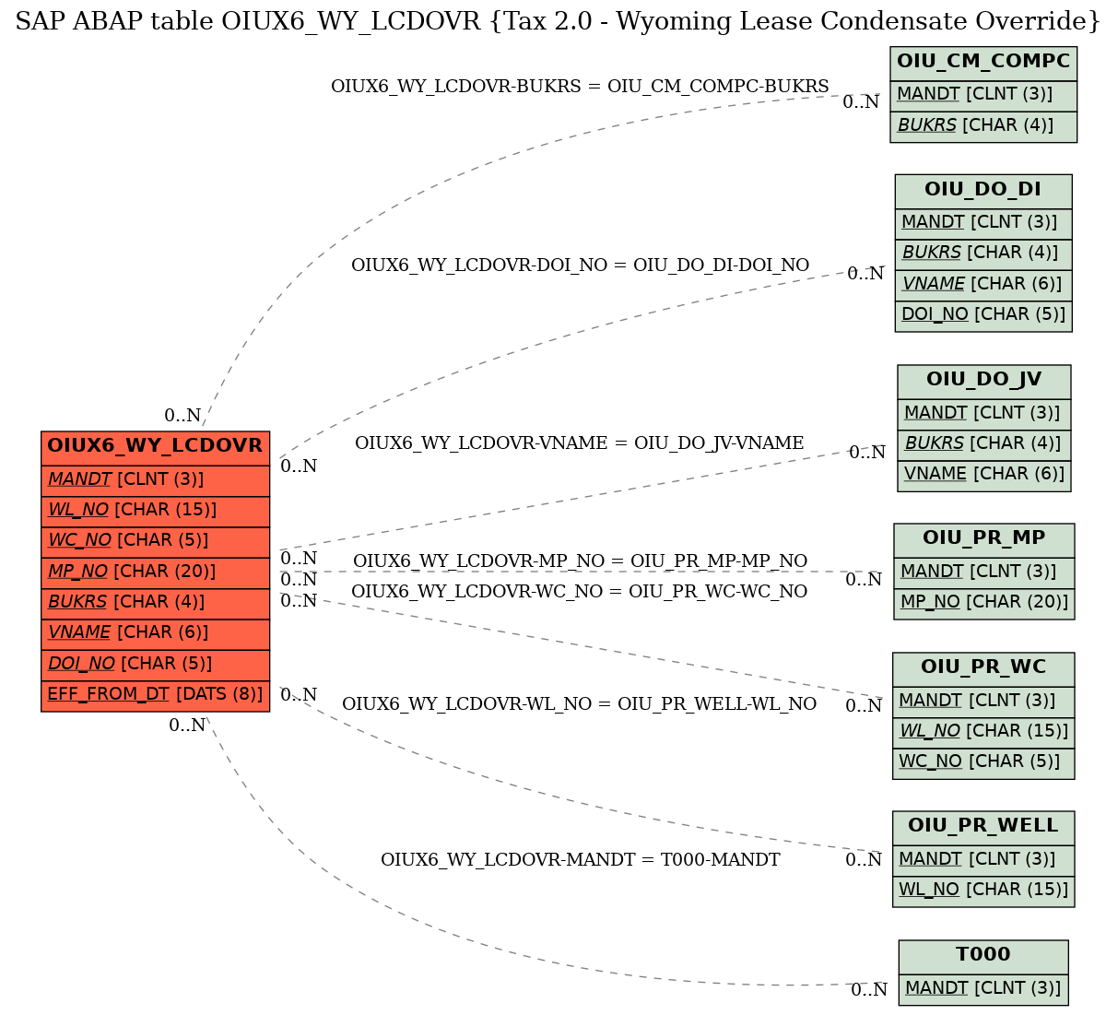Select MANDT [CLNT (3)] in OIU_DO_DI
This screenshot has width=1118, height=1015.
pyautogui.click(x=983, y=224)
